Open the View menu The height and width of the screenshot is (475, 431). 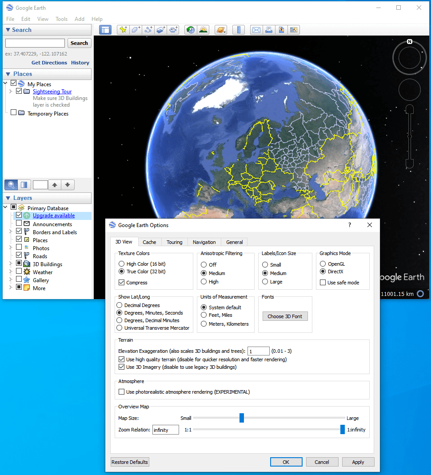[x=43, y=19]
